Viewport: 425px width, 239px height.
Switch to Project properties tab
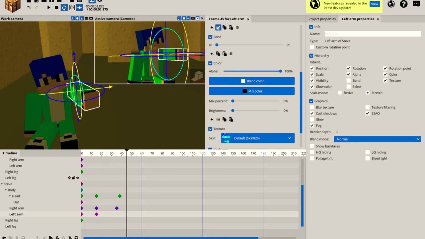[322, 19]
